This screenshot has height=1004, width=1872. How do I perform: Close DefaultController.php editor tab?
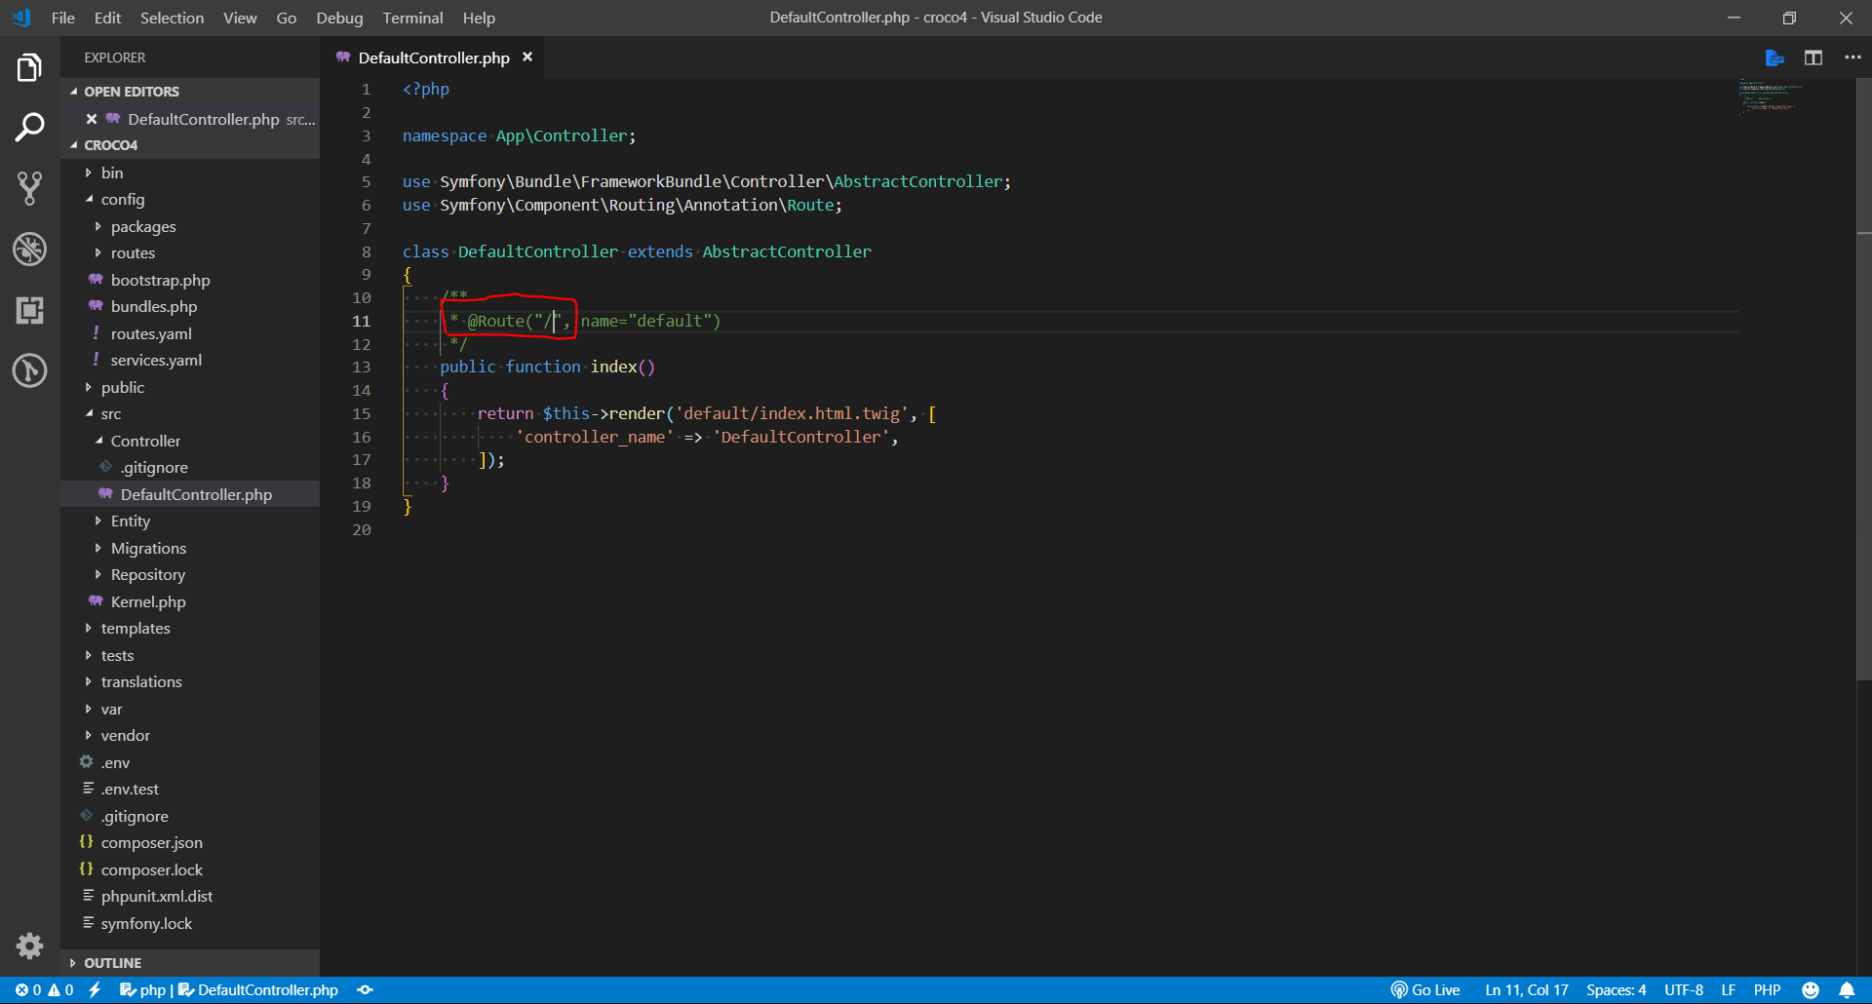[x=527, y=58]
